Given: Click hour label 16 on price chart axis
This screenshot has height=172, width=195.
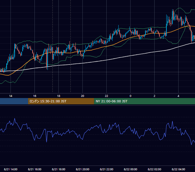Looking at the screenshot, I should click(35, 96).
